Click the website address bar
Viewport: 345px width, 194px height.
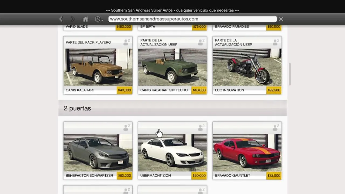pos(192,19)
